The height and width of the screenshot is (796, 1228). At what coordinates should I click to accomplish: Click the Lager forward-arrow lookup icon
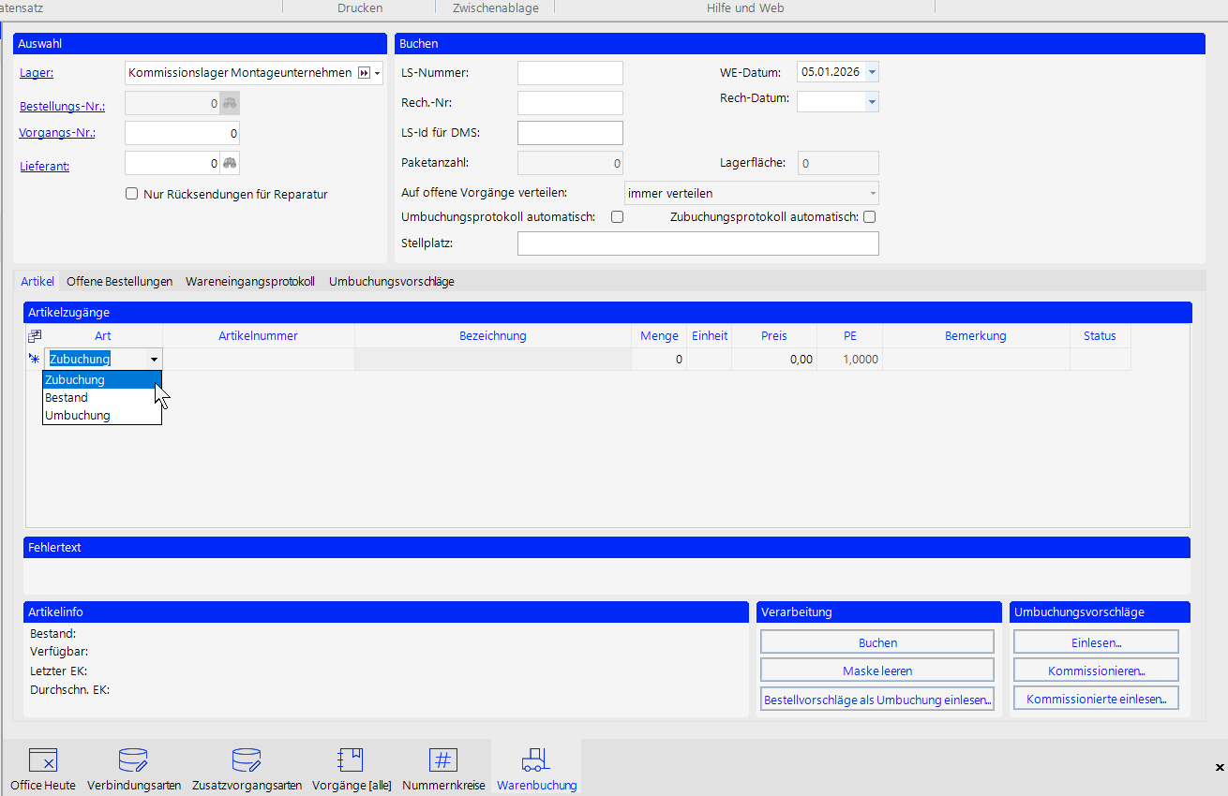click(364, 73)
